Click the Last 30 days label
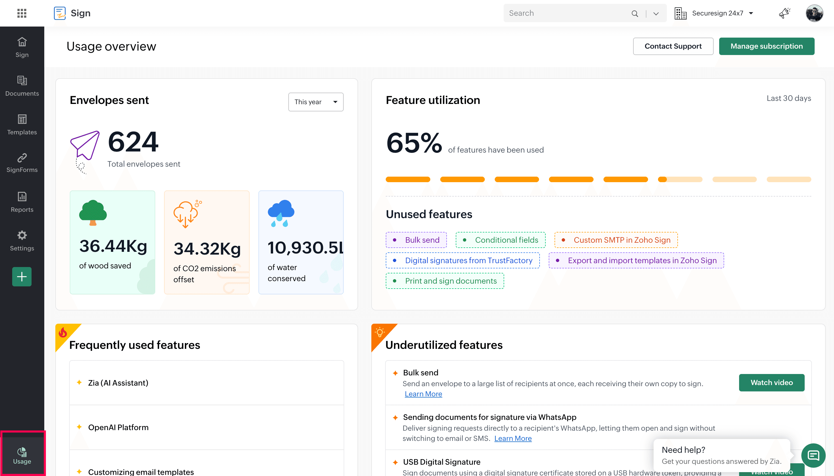Screen dimensions: 834x476 pyautogui.click(x=789, y=98)
